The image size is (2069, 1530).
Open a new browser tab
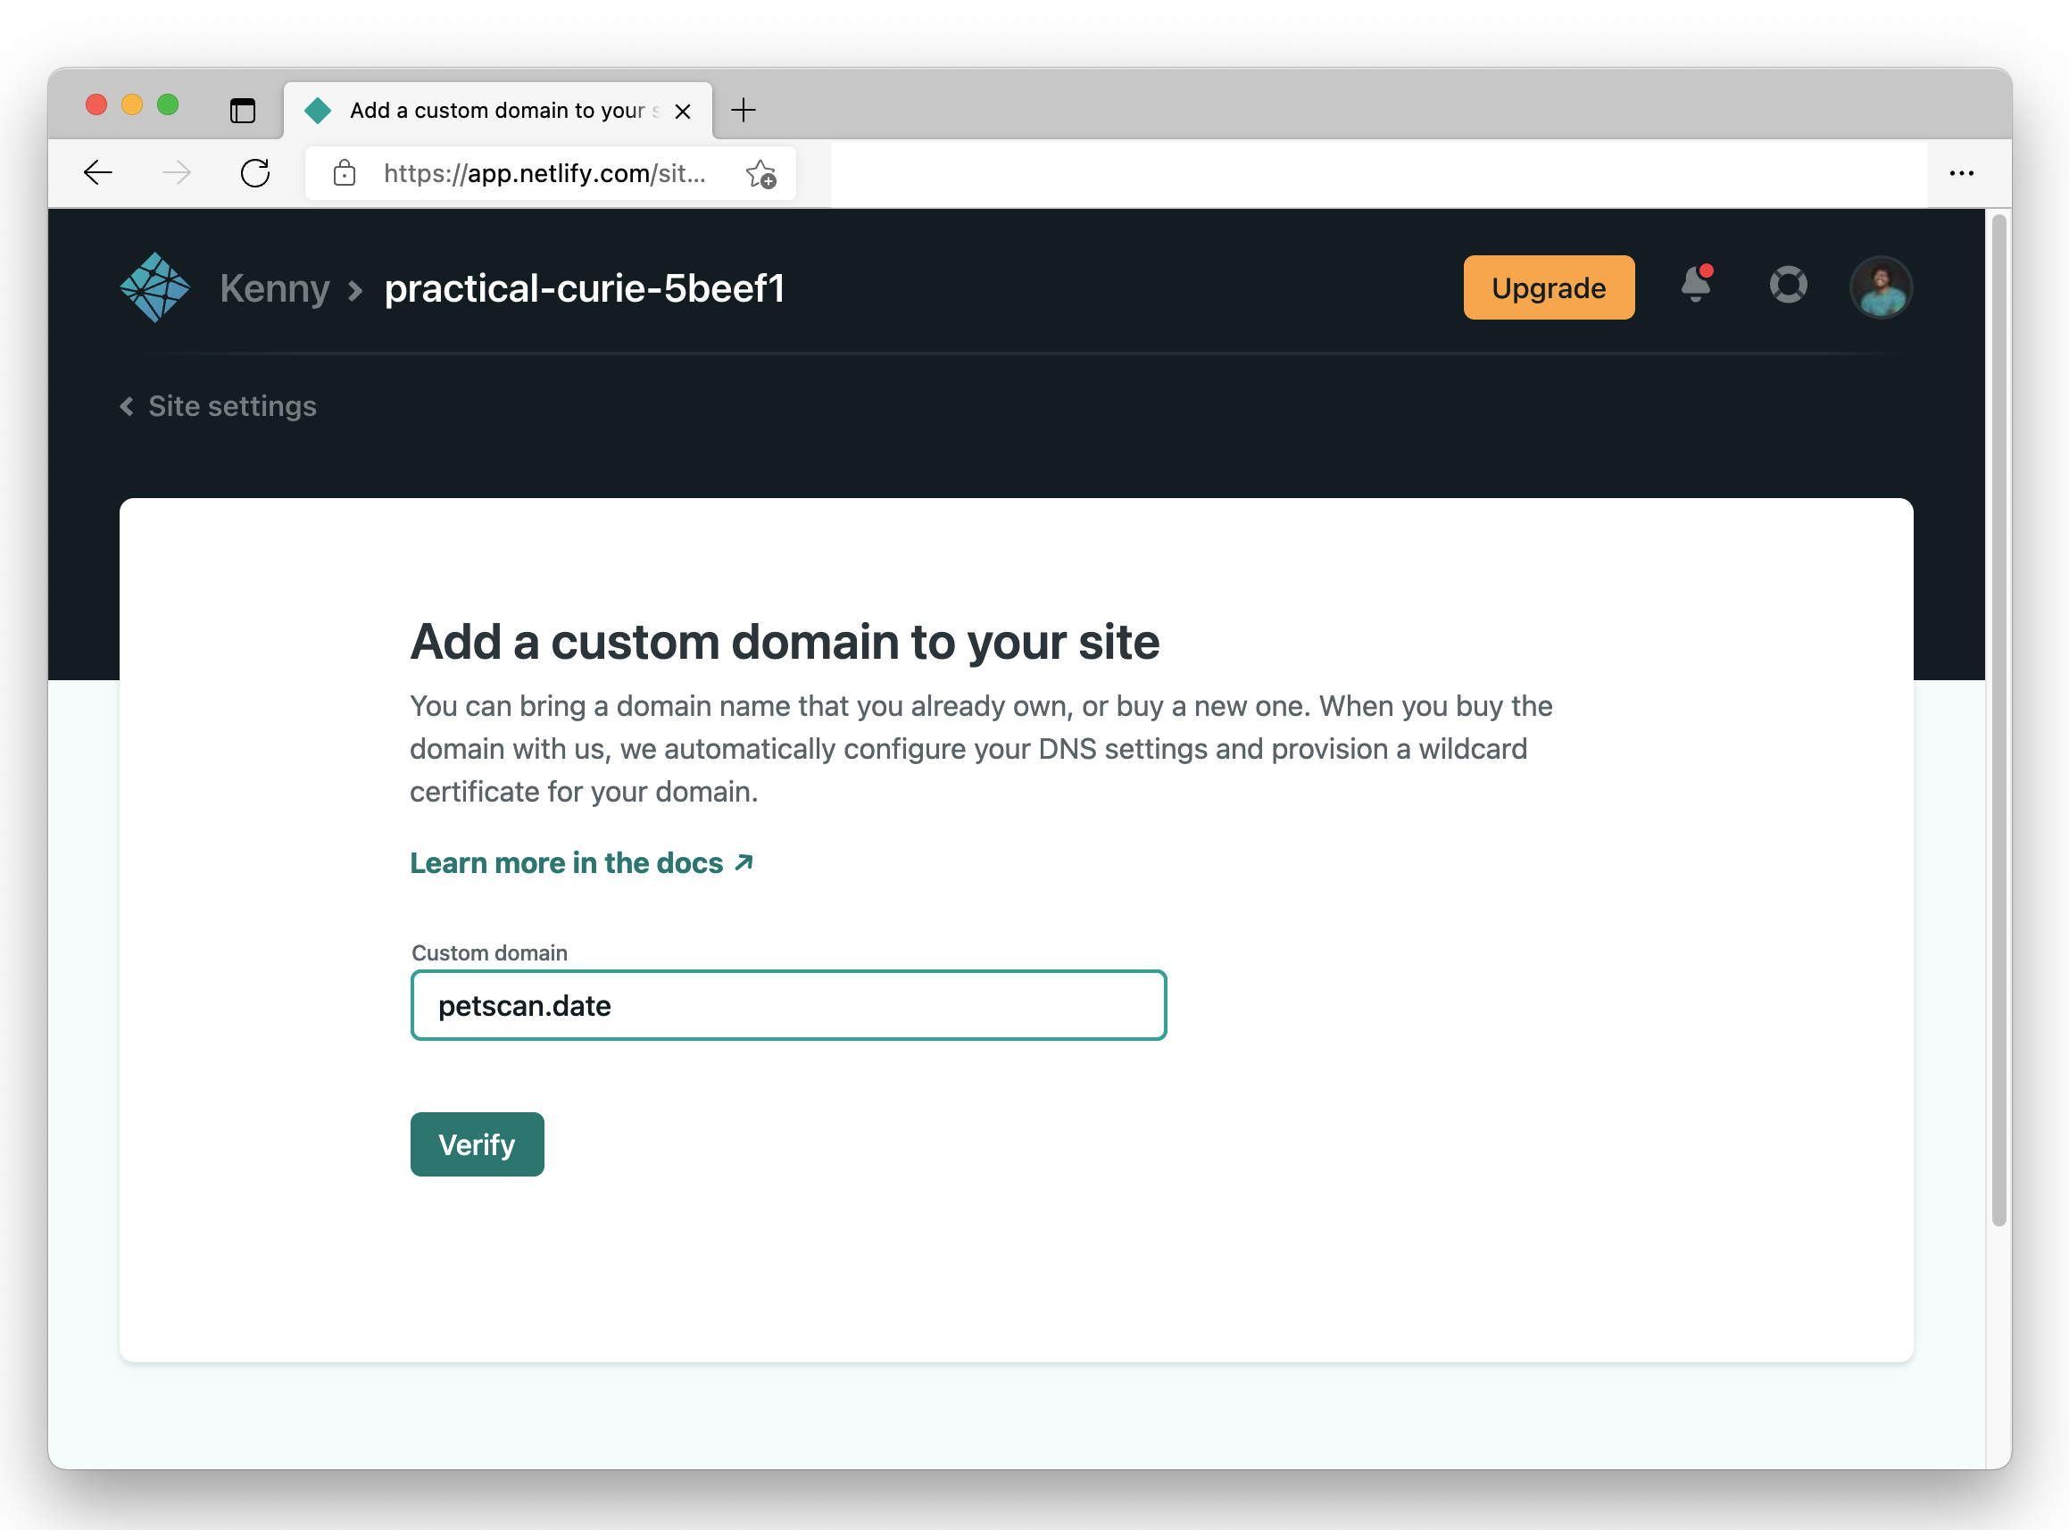click(x=743, y=112)
